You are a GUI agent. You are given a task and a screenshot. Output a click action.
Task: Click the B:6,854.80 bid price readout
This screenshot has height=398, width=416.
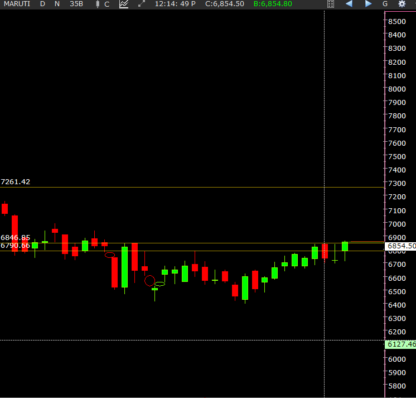pos(273,4)
